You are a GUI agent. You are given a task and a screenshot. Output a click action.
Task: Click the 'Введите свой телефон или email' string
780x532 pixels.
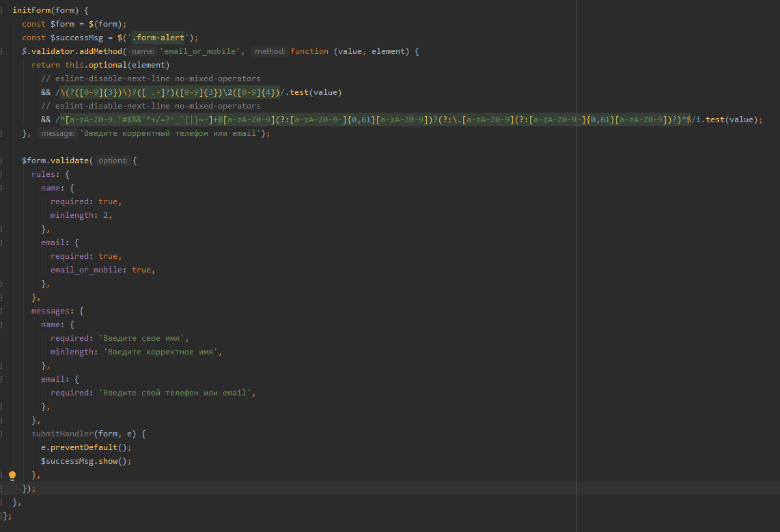click(175, 393)
